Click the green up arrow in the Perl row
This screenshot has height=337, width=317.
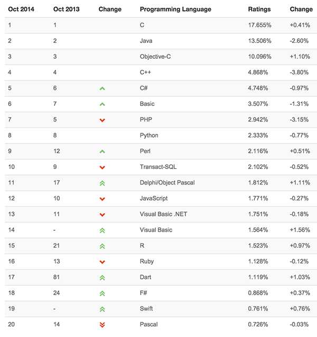pyautogui.click(x=102, y=151)
